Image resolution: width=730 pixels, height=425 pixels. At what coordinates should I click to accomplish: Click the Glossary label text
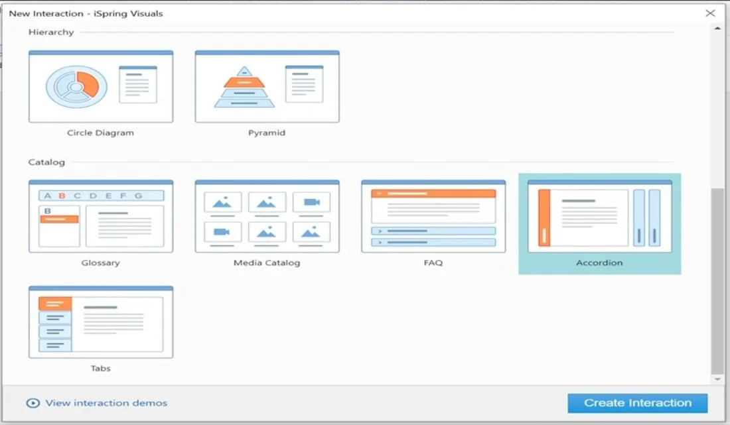[101, 263]
